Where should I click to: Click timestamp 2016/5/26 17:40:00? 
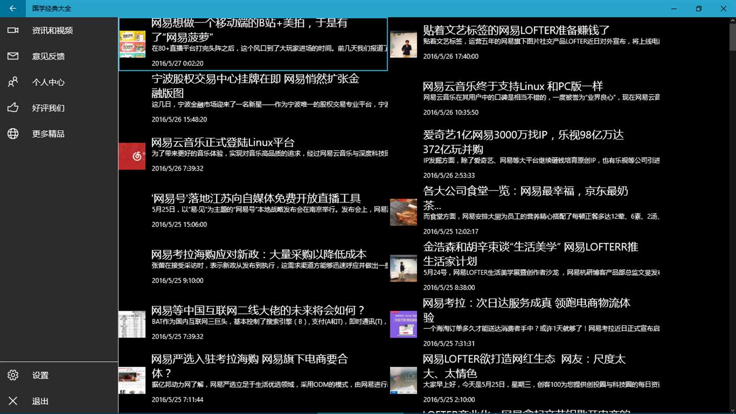(x=451, y=57)
